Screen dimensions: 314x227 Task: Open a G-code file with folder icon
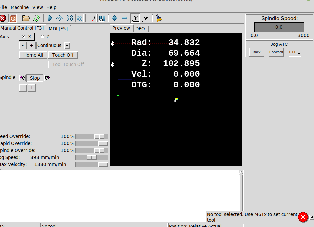[26, 18]
